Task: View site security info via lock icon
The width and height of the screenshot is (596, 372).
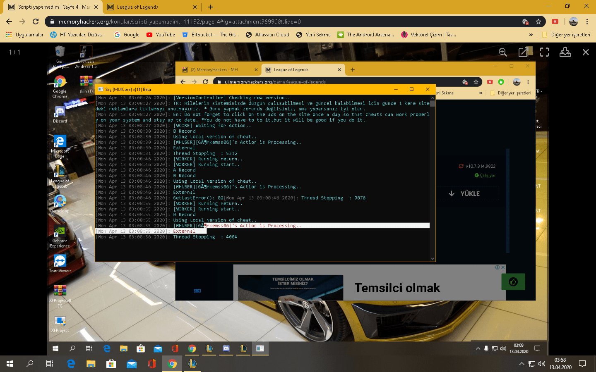Action: [52, 21]
